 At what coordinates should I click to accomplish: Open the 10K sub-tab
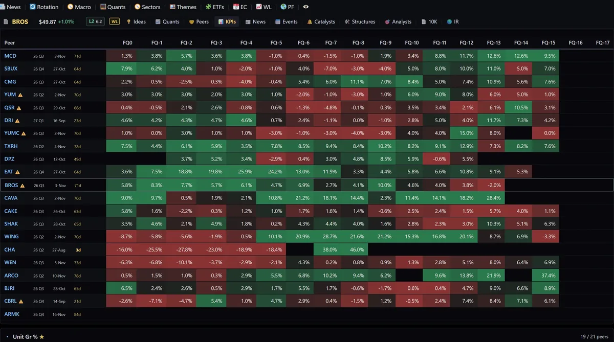coord(429,22)
